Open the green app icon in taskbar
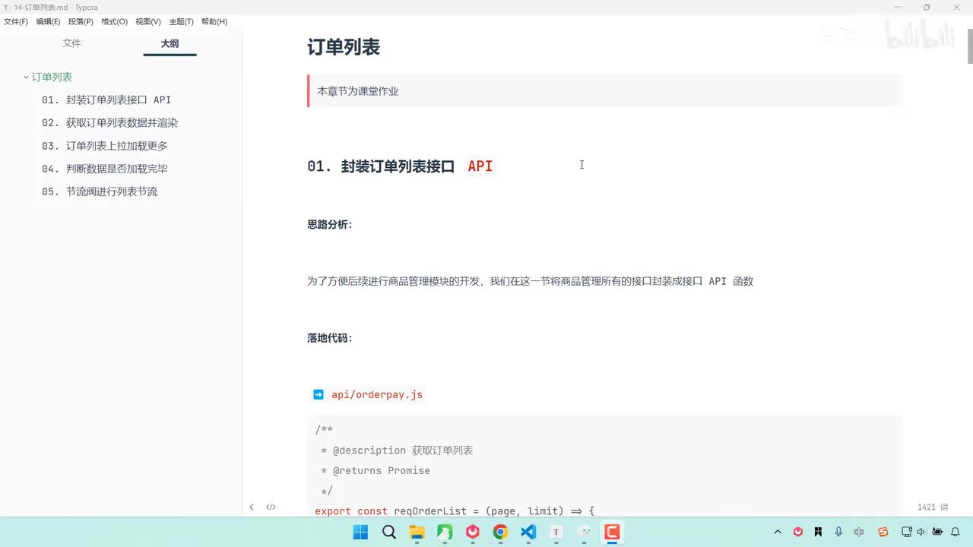The width and height of the screenshot is (973, 547). [445, 532]
